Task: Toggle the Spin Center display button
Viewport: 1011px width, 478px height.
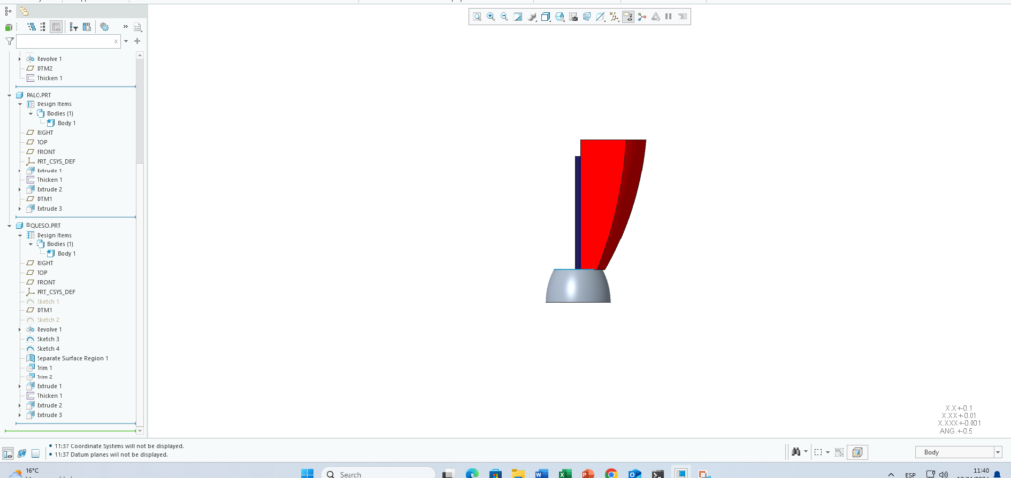Action: pos(628,16)
